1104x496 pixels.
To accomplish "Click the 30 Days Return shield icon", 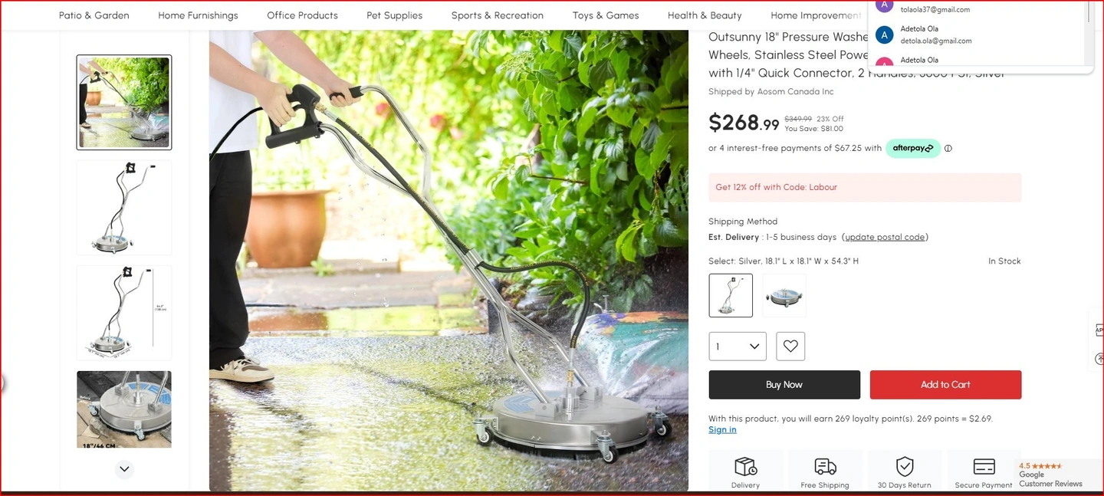I will coord(905,466).
